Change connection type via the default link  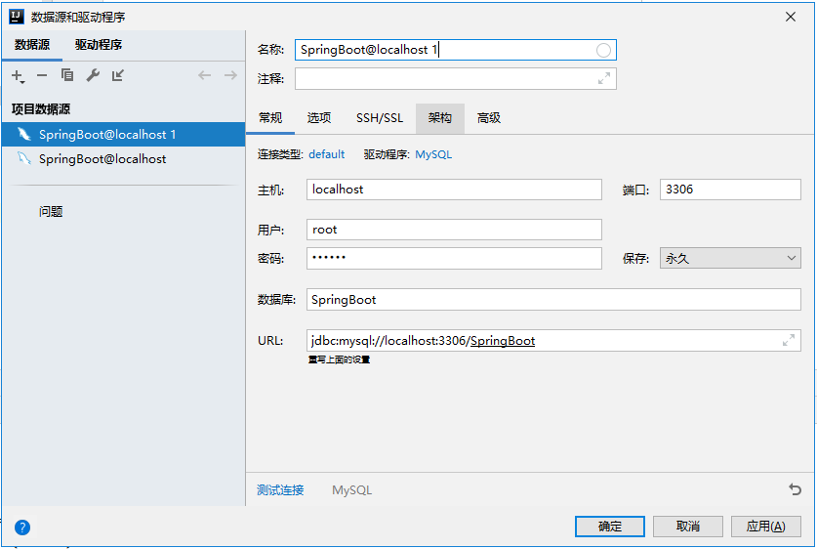coord(327,154)
